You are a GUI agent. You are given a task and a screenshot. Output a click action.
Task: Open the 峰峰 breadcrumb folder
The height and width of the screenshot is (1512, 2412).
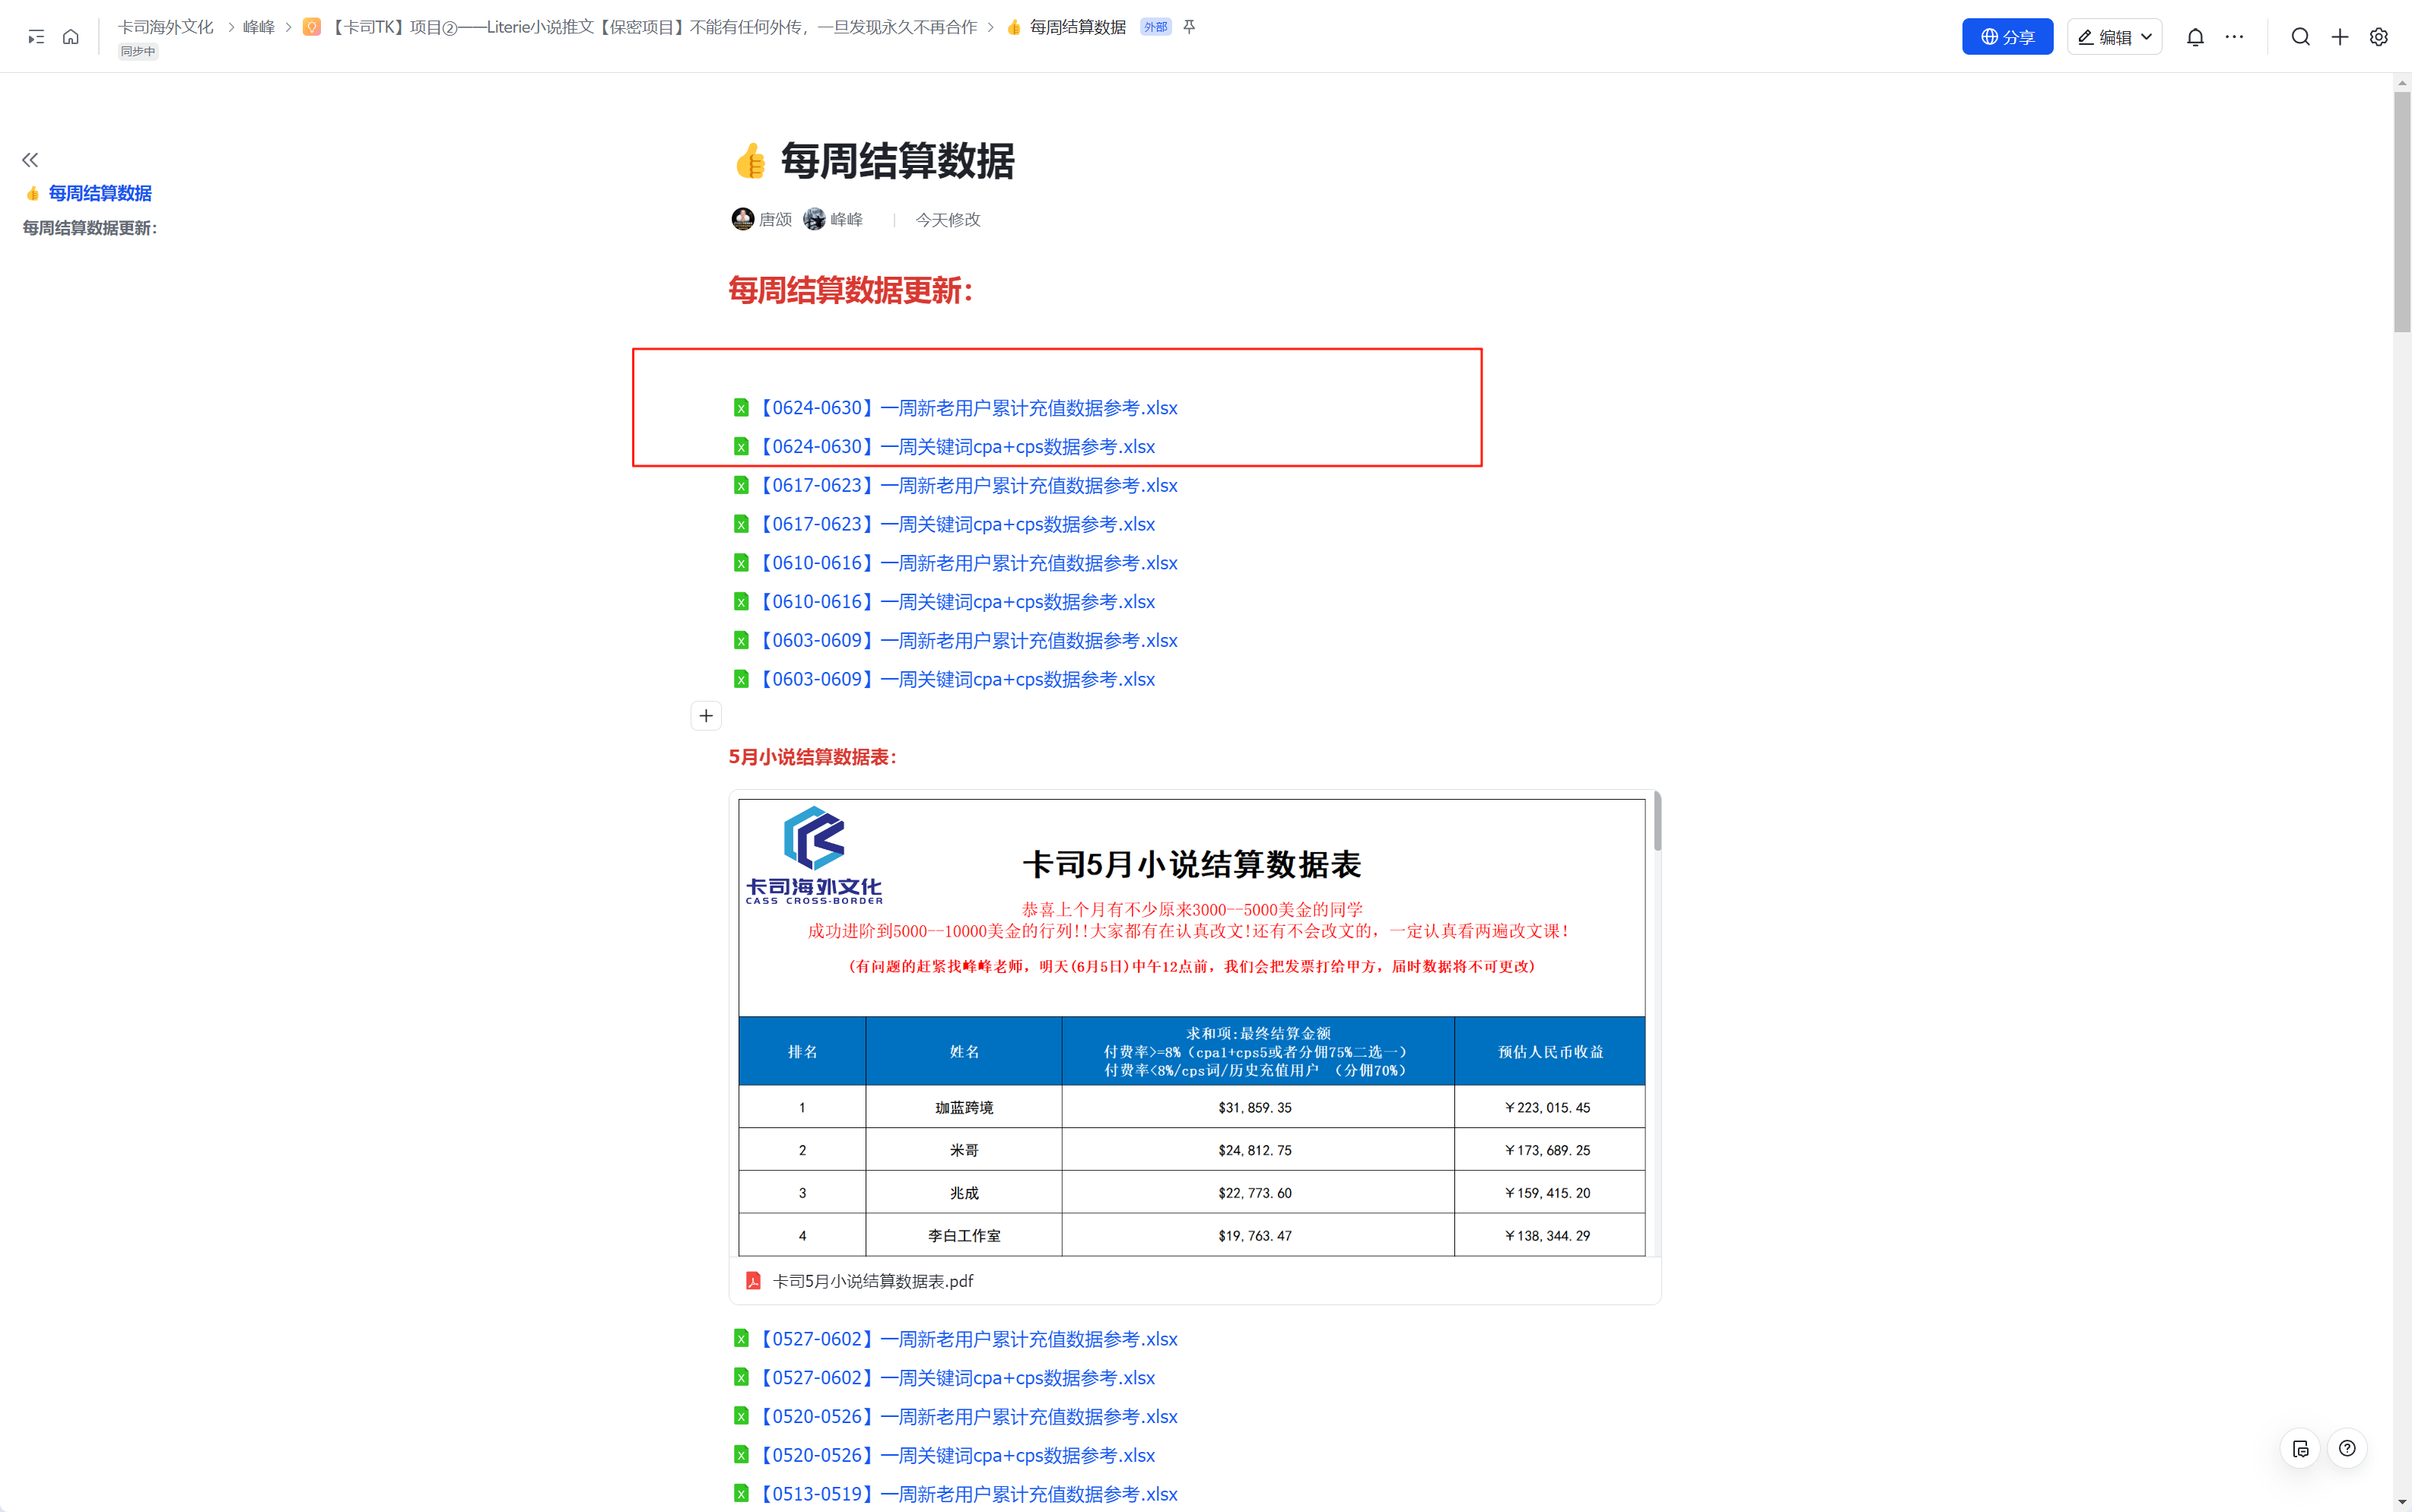(258, 27)
